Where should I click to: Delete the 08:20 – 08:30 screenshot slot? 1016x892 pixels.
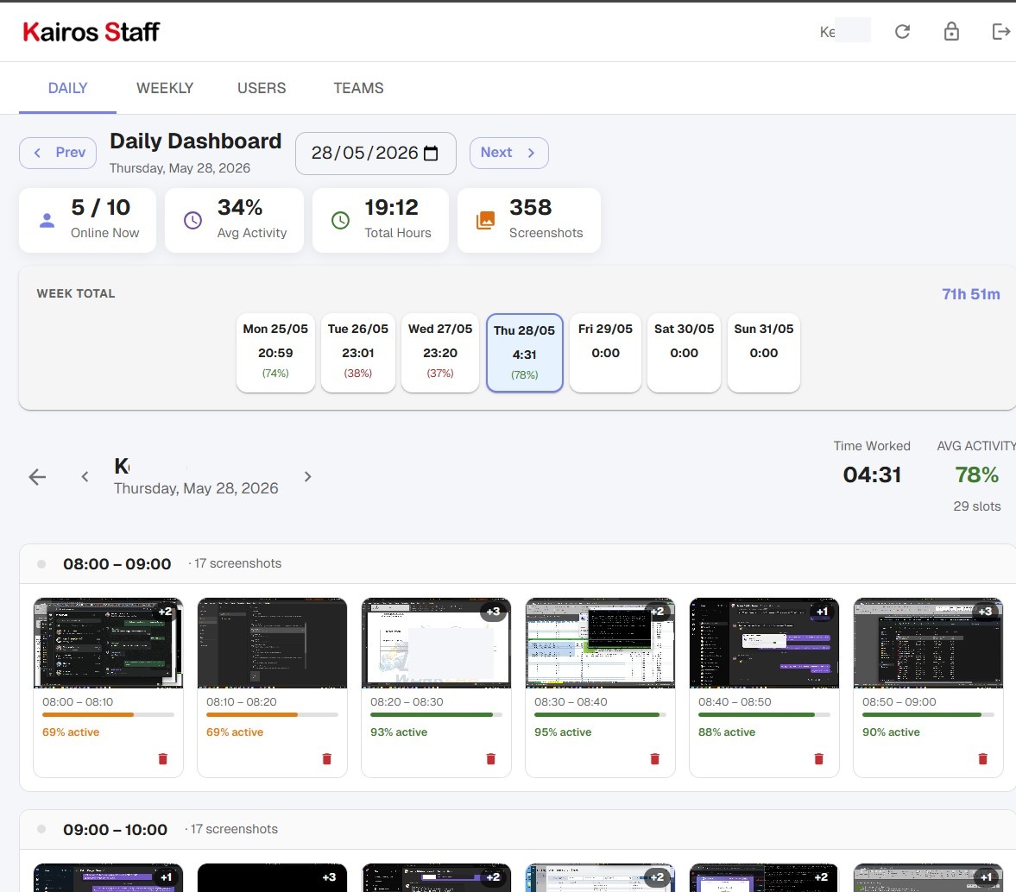point(490,758)
